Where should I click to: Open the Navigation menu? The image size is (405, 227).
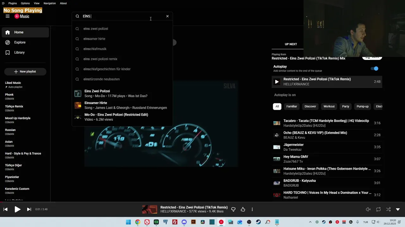(x=50, y=3)
